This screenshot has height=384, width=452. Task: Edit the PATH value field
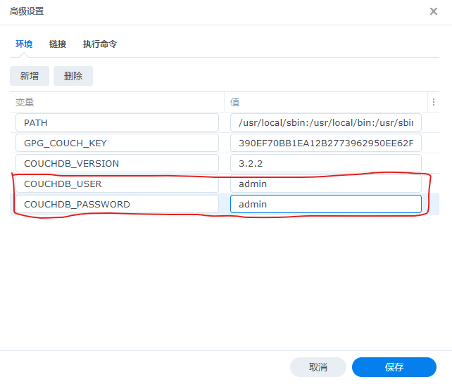(x=325, y=123)
